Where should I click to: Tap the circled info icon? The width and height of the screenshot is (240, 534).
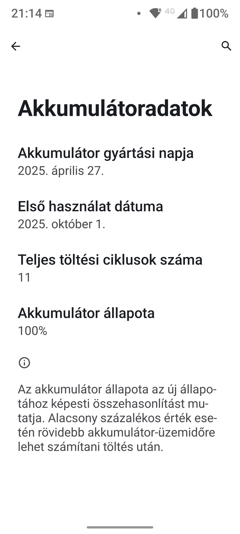(24, 363)
